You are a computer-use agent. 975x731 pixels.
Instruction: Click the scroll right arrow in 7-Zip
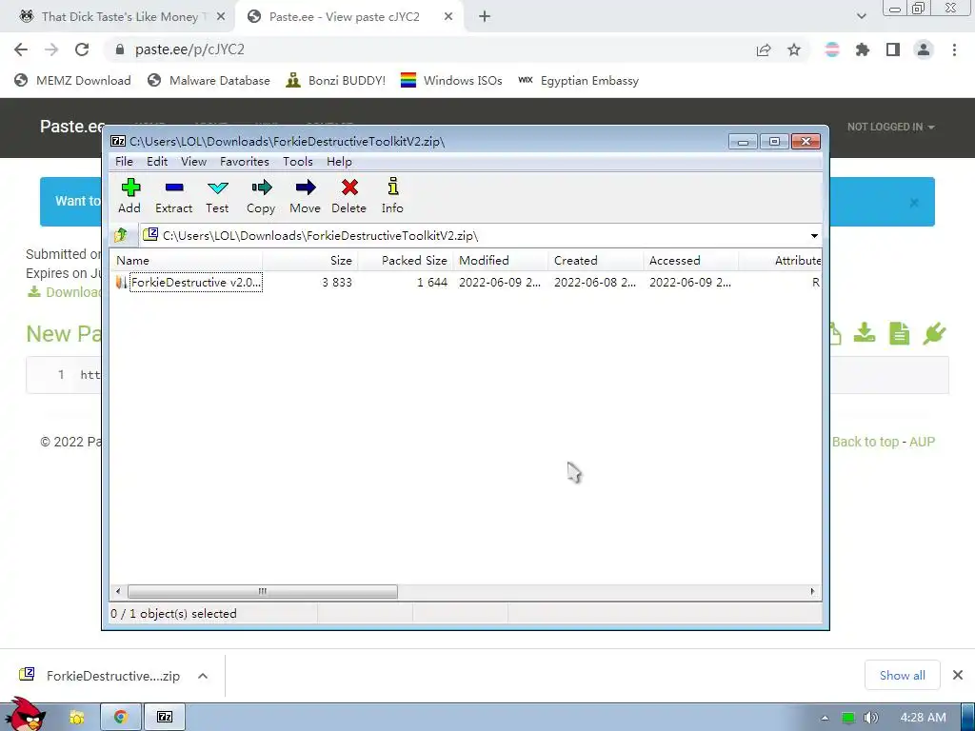click(x=812, y=591)
